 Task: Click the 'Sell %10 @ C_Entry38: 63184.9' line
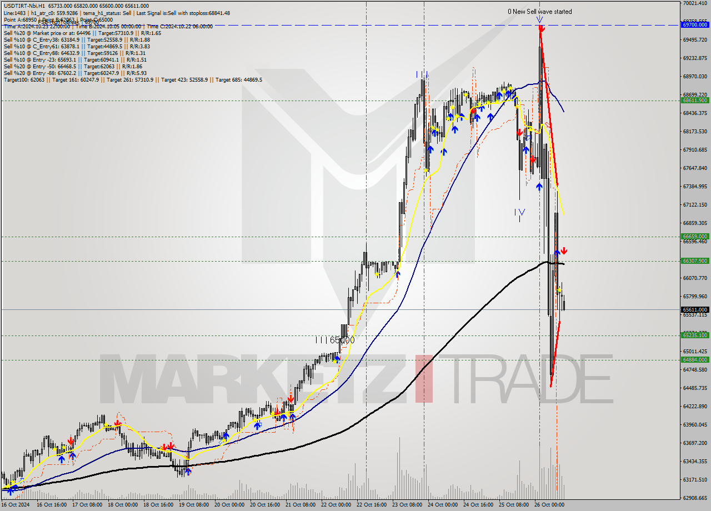click(x=77, y=39)
